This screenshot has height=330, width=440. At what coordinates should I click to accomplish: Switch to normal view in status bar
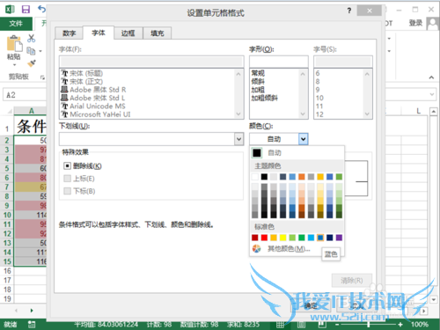pos(280,324)
